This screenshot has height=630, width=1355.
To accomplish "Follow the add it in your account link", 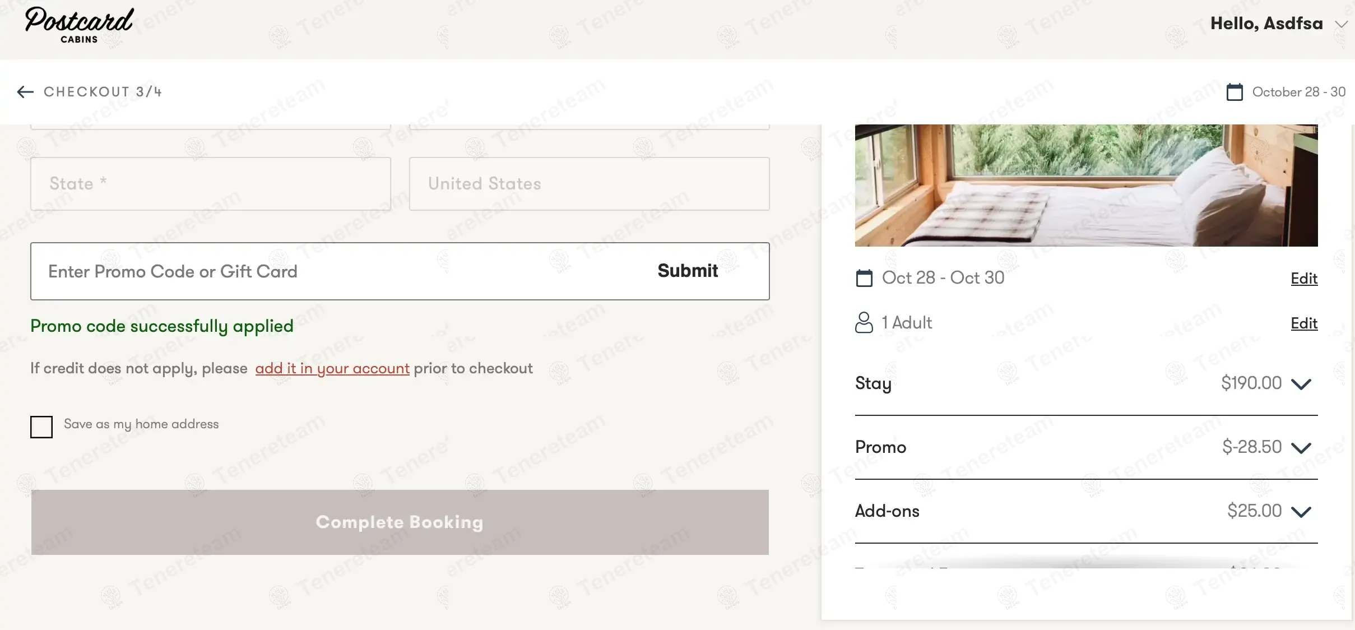I will tap(332, 369).
